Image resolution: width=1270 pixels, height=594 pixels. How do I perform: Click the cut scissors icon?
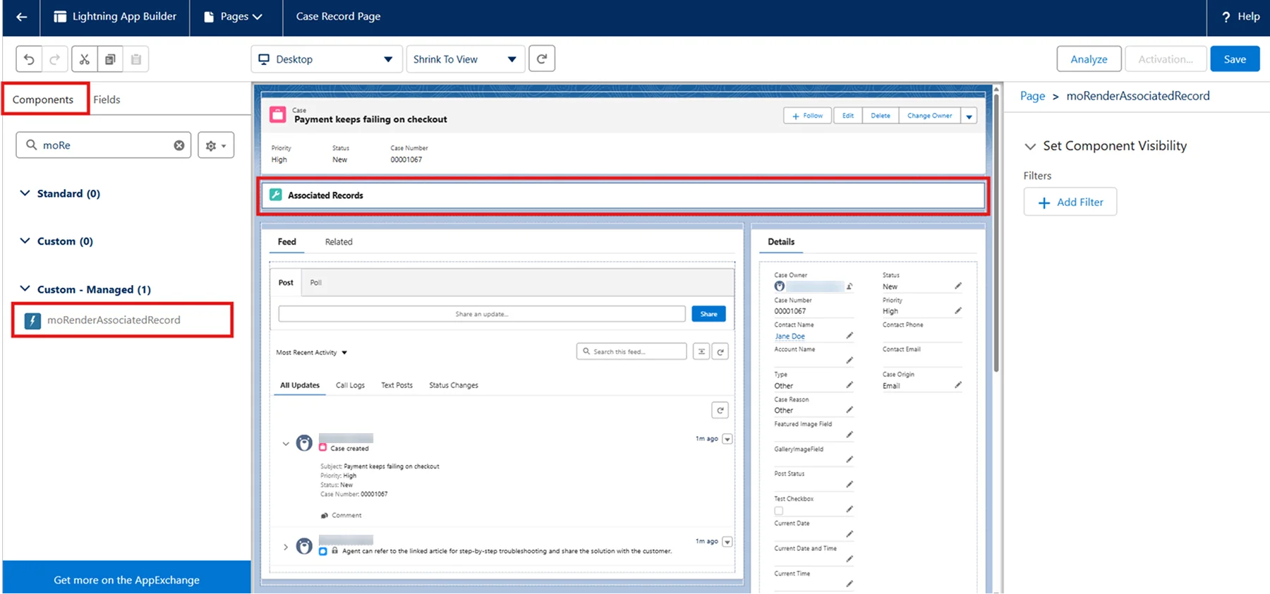coord(84,59)
